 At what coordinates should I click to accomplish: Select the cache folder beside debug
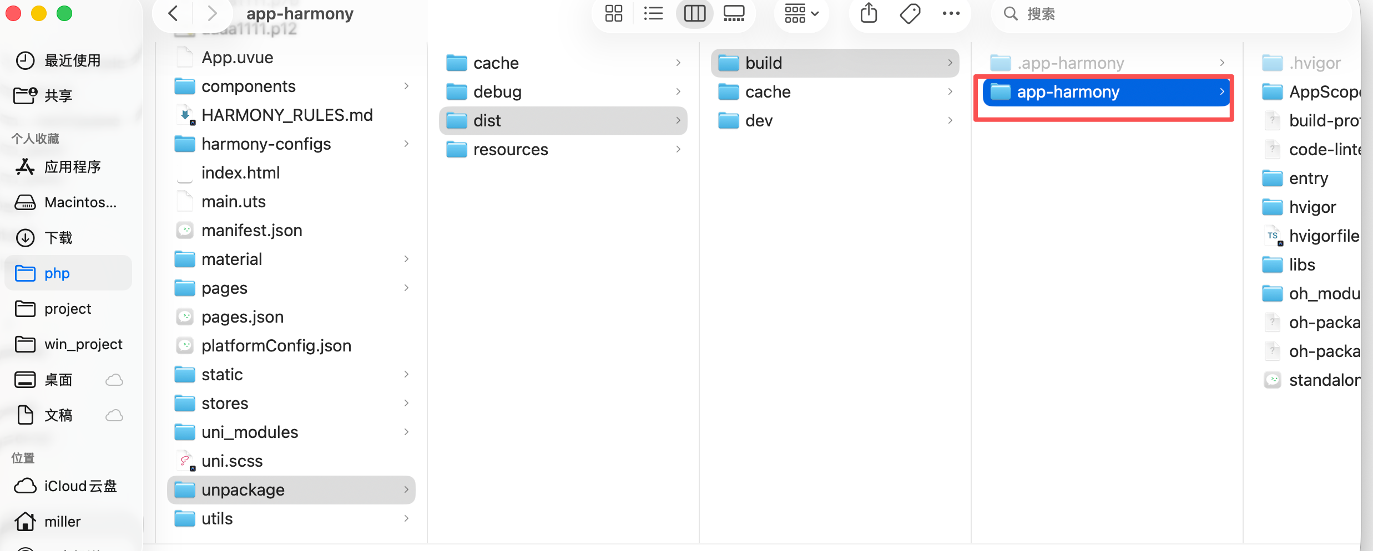point(563,63)
